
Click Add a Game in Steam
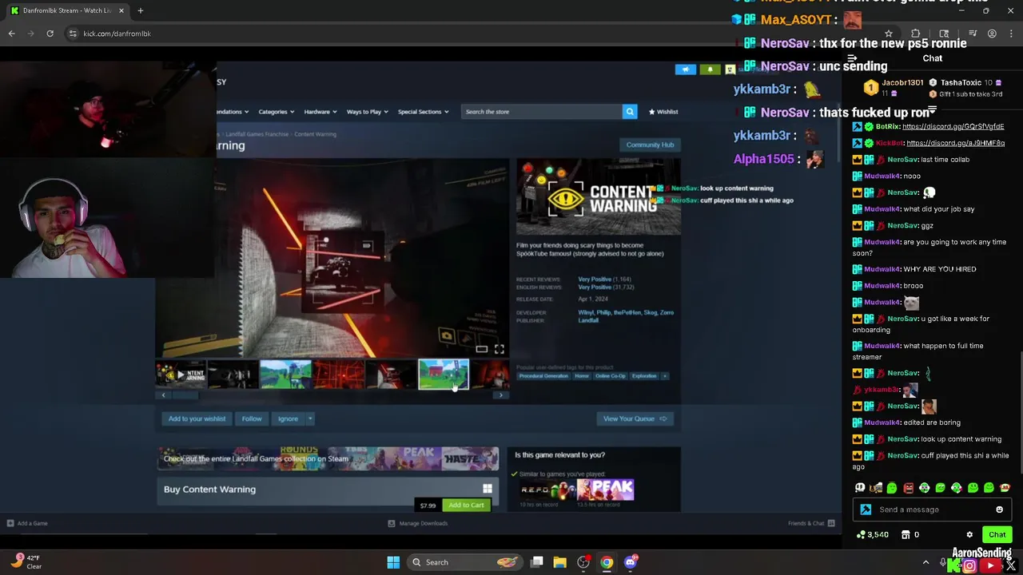[27, 523]
